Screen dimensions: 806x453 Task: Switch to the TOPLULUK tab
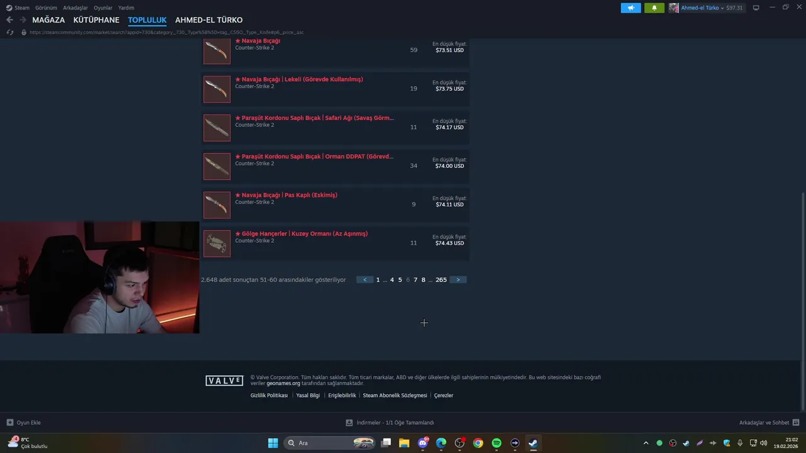[x=147, y=20]
